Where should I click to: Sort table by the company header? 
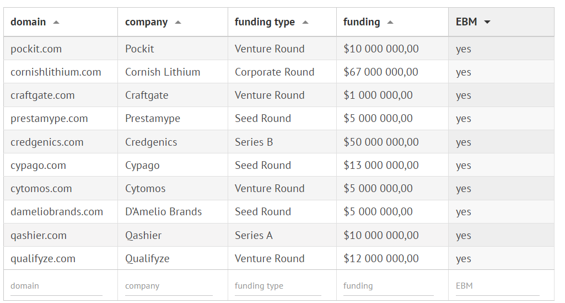pyautogui.click(x=146, y=22)
